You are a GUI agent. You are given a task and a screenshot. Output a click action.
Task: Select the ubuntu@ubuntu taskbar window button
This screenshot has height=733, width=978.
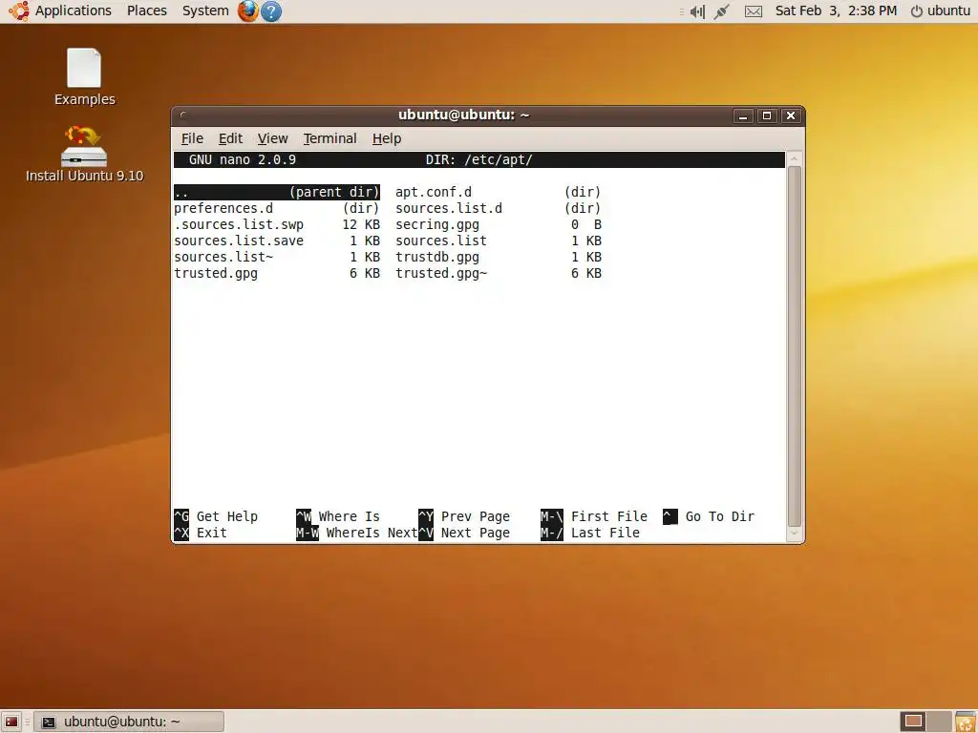point(129,722)
